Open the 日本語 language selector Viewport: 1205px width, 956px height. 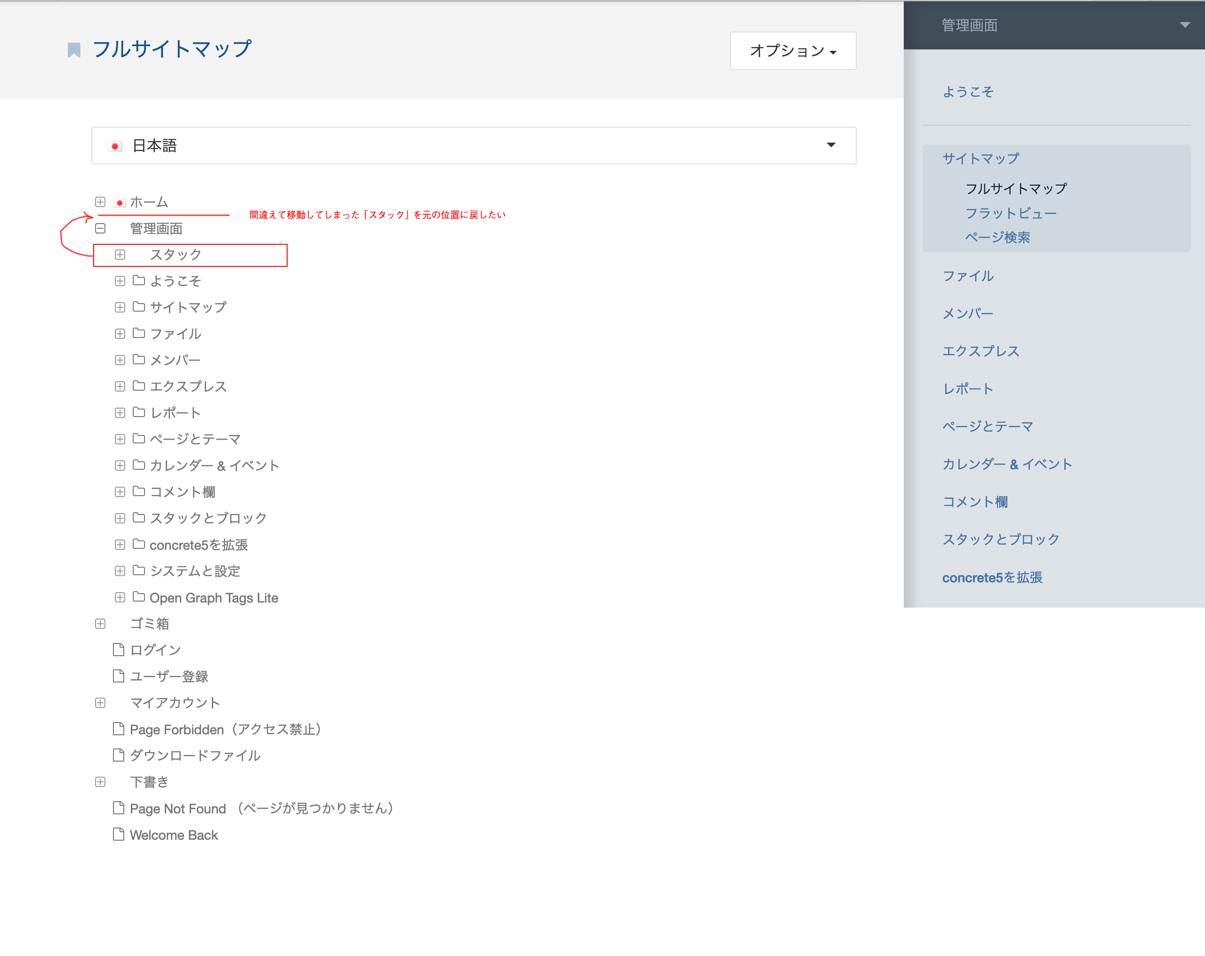pos(474,145)
